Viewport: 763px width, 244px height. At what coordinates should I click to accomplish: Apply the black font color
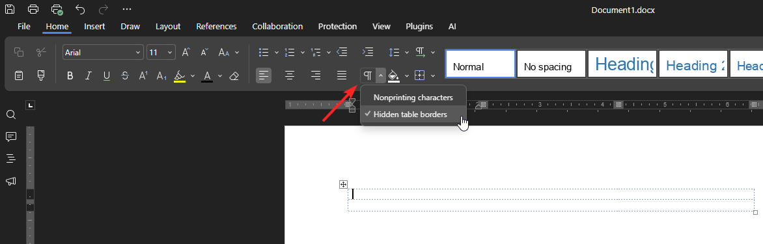[x=207, y=76]
